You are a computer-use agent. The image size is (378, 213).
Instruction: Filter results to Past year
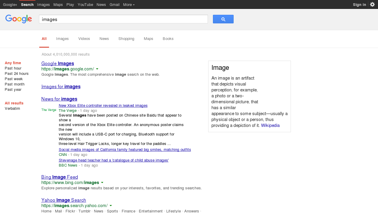pos(13,90)
